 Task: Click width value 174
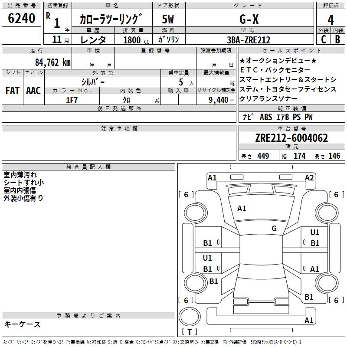[299, 156]
